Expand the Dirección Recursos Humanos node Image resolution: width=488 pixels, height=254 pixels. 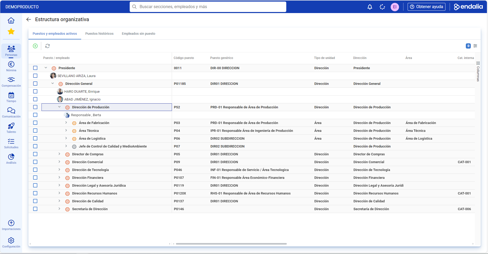click(59, 193)
